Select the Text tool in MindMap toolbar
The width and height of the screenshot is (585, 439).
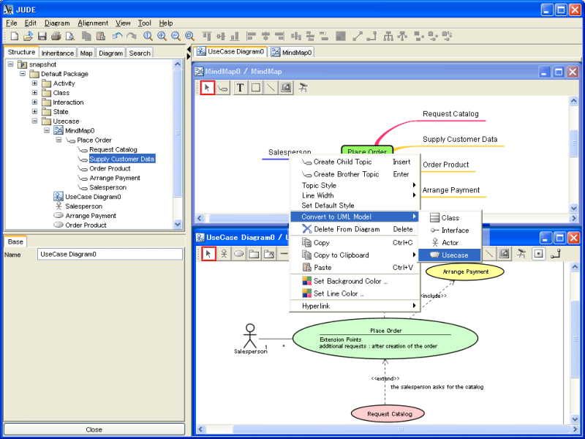240,88
